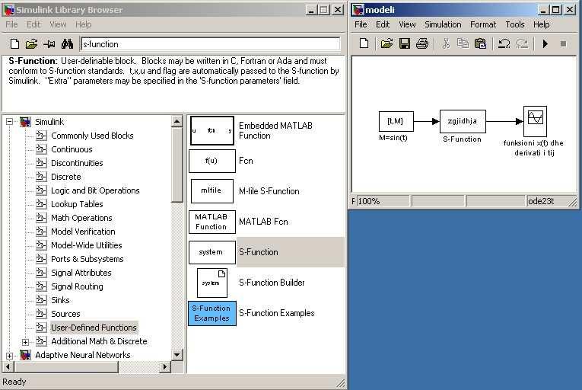Viewport: 582px width, 390px height.
Task: Click Open icon in modeli window toolbar
Action: coord(386,43)
